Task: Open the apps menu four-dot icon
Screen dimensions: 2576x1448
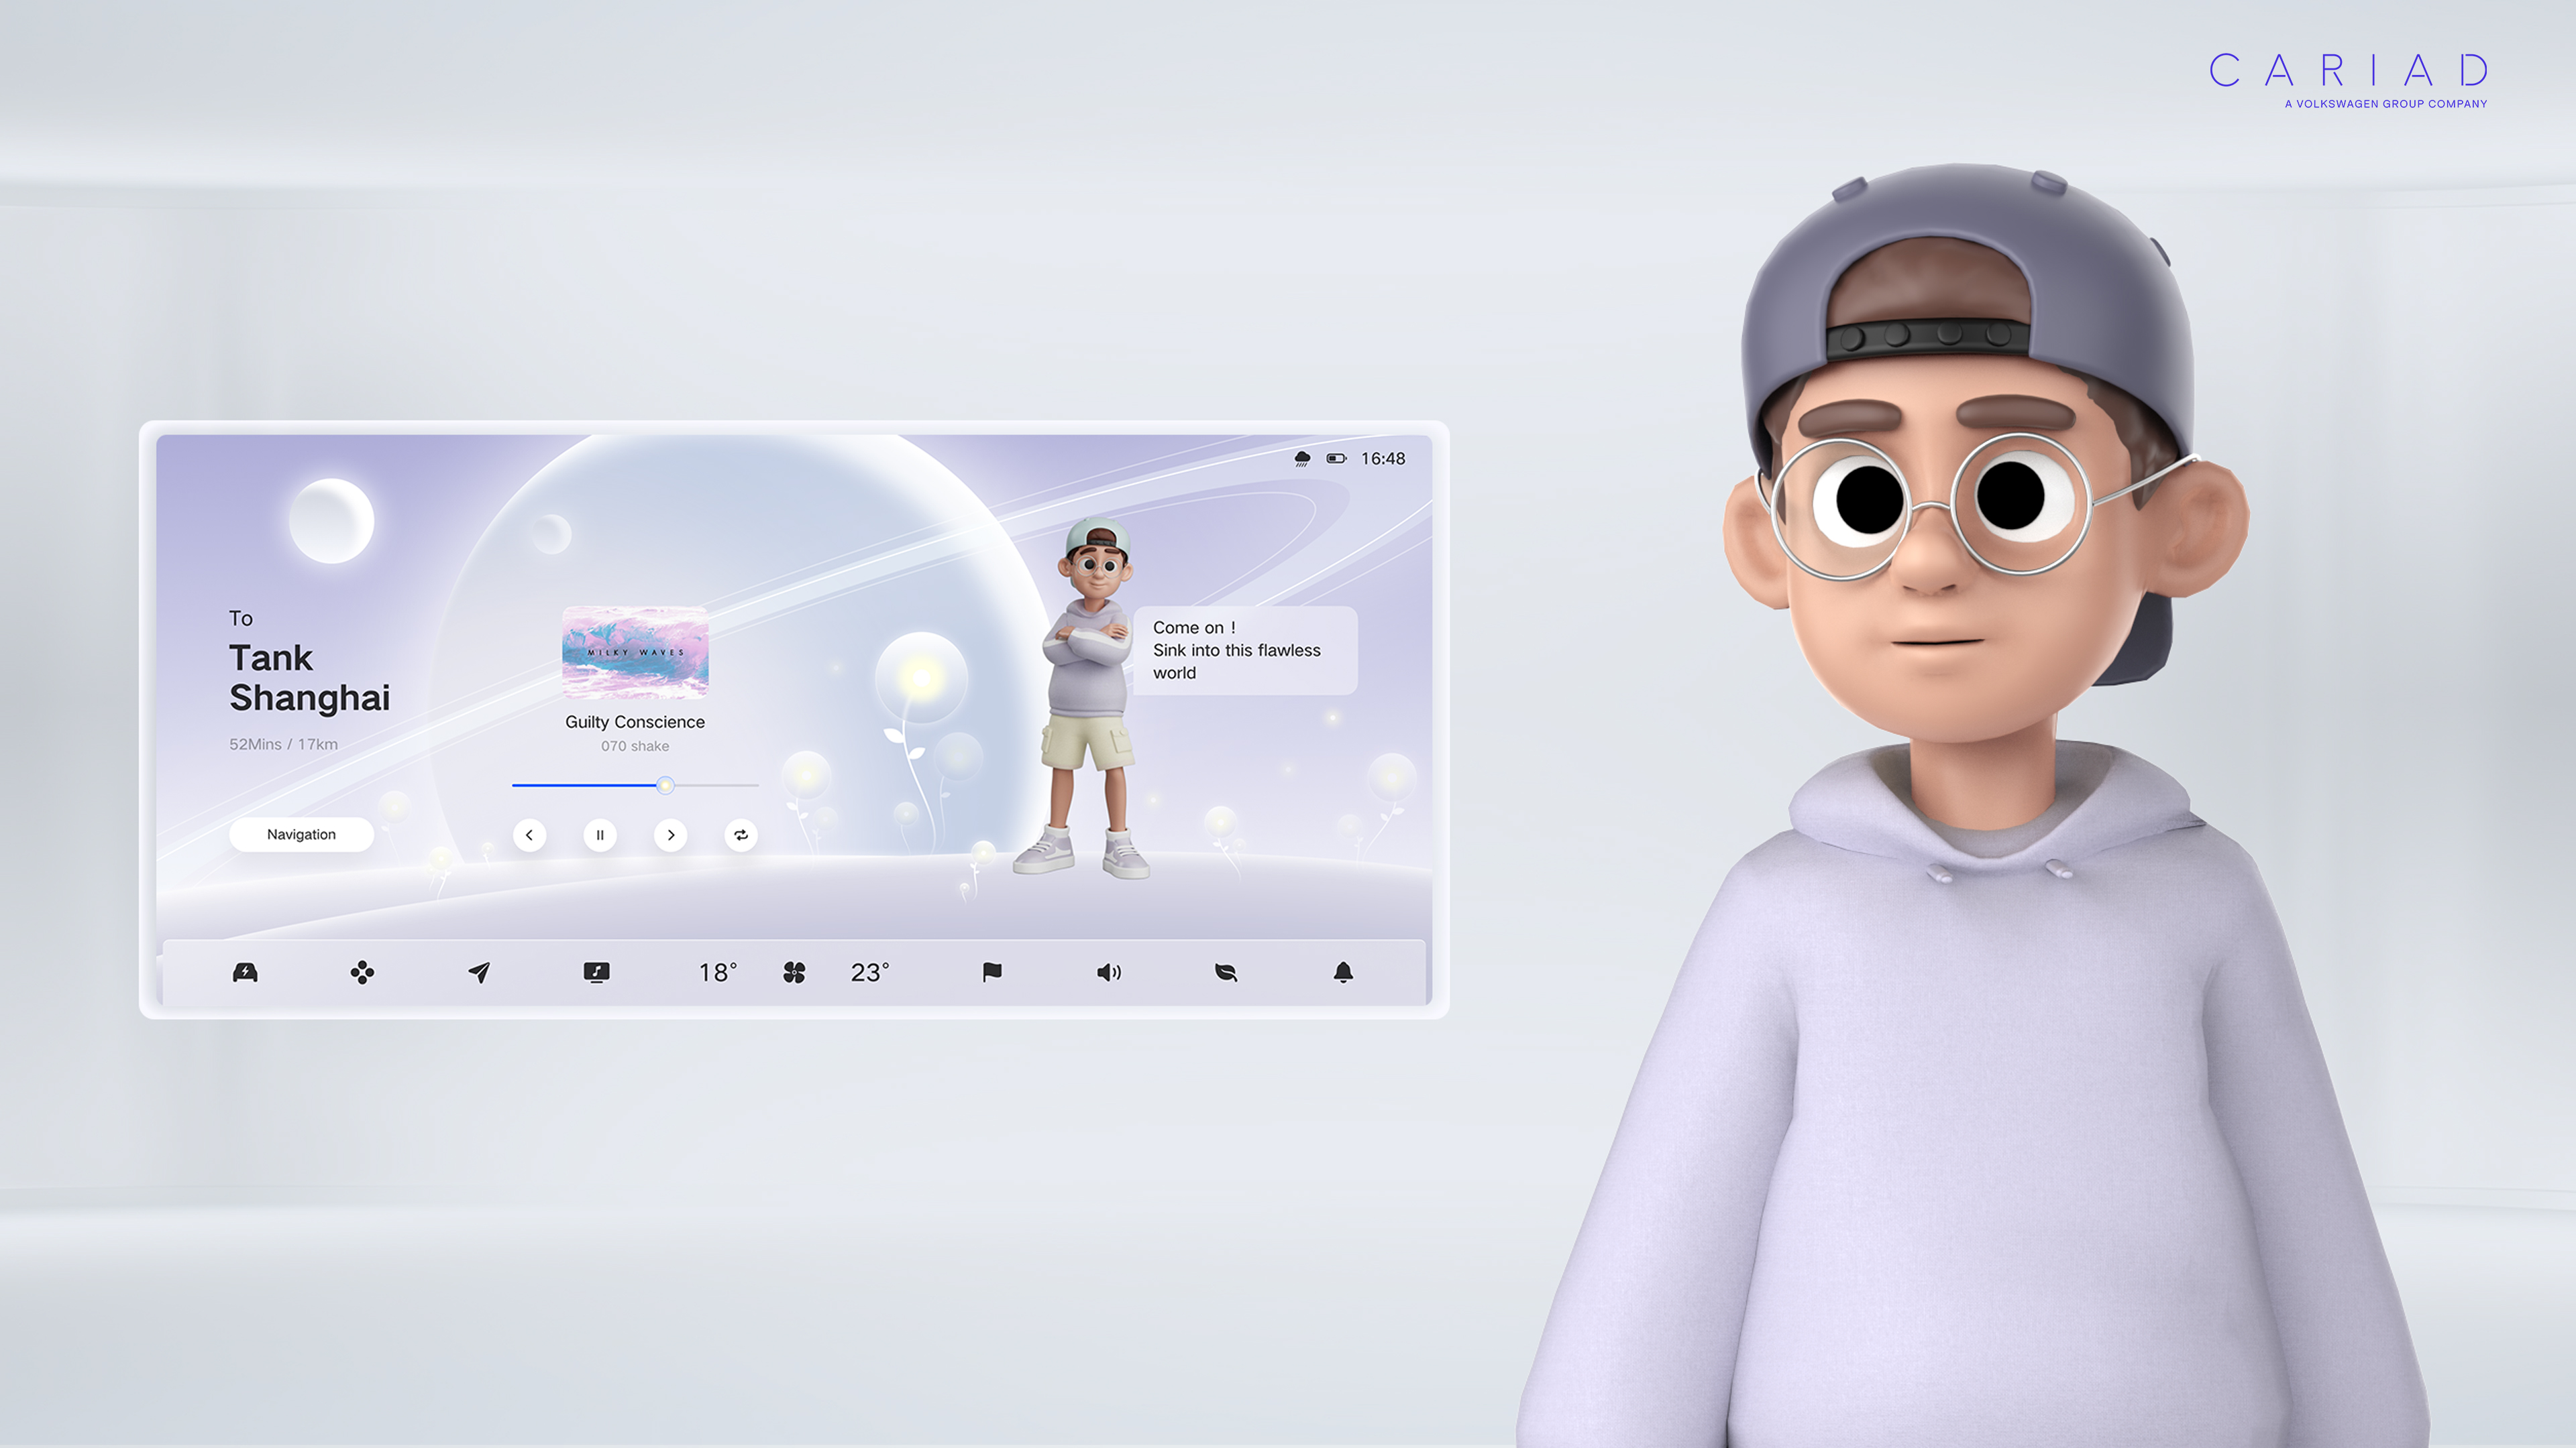Action: tap(362, 972)
